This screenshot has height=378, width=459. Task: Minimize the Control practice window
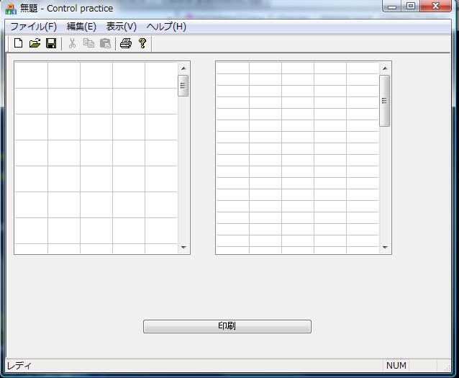[x=392, y=6]
